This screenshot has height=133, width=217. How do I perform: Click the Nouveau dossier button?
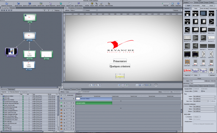pos(15,92)
